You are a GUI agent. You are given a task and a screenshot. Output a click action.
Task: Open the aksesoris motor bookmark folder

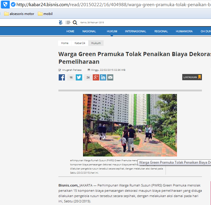click(x=19, y=14)
